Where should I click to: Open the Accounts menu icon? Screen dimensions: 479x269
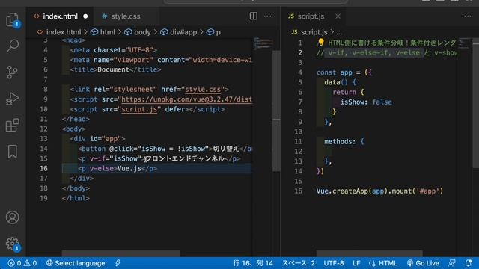[x=13, y=217]
